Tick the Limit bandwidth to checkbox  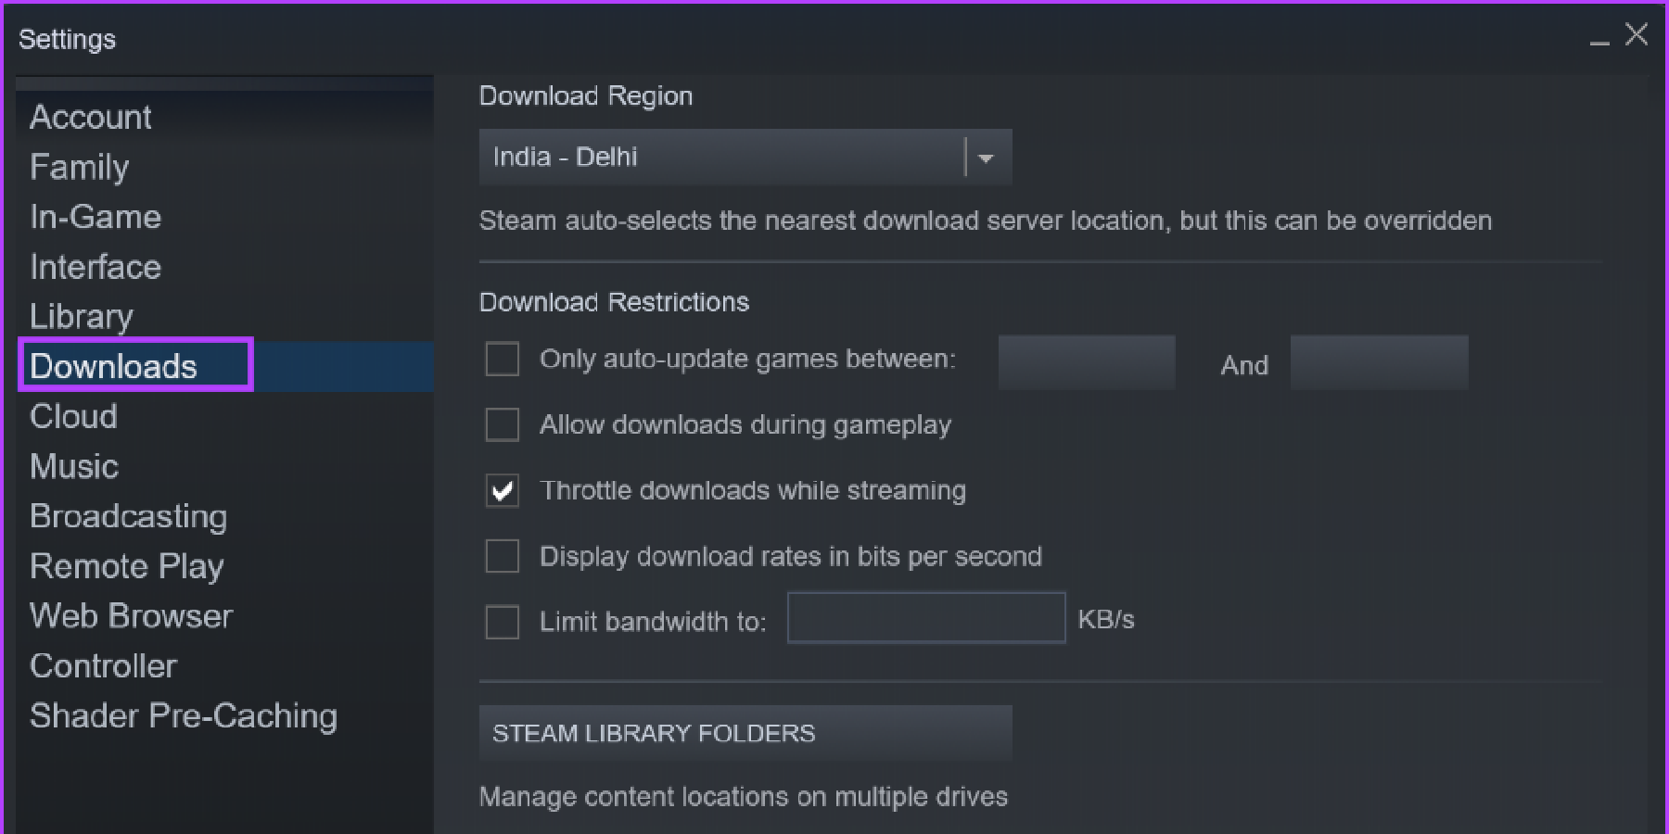tap(503, 623)
